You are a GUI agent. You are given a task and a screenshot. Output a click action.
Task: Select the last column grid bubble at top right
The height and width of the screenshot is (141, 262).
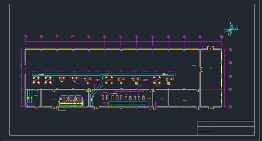point(221,37)
